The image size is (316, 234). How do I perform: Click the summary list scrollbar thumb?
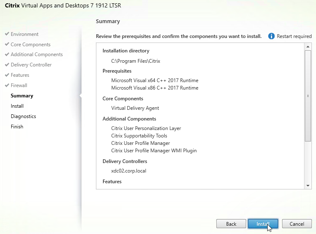coord(308,96)
